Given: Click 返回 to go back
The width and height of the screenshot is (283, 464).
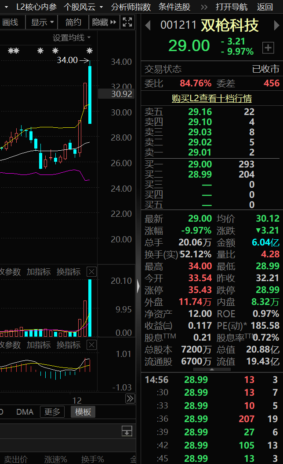Looking at the screenshot, I should pos(265,7).
